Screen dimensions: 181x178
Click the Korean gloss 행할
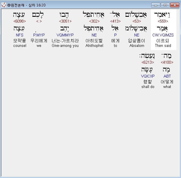pos(148,82)
